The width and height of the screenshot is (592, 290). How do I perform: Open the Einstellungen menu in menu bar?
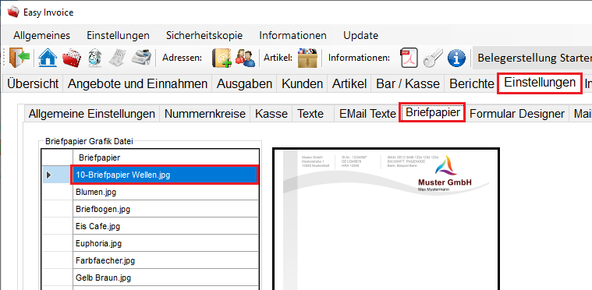click(119, 35)
